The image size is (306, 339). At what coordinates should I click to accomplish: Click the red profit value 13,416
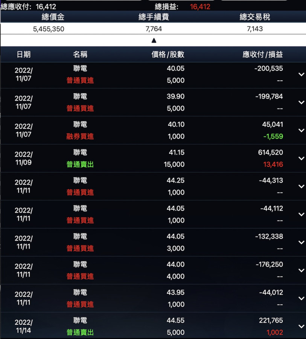tap(273, 164)
